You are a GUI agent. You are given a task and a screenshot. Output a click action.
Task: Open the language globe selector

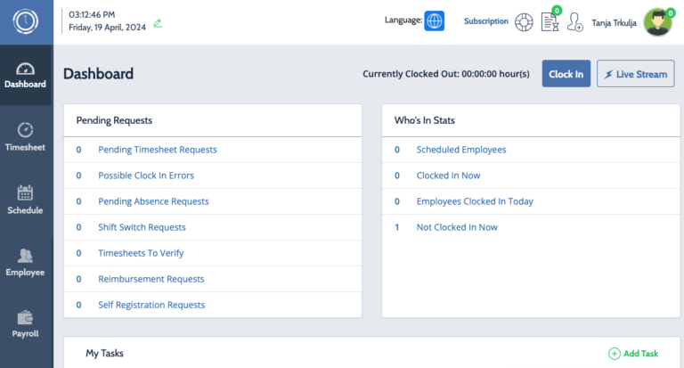(x=434, y=20)
